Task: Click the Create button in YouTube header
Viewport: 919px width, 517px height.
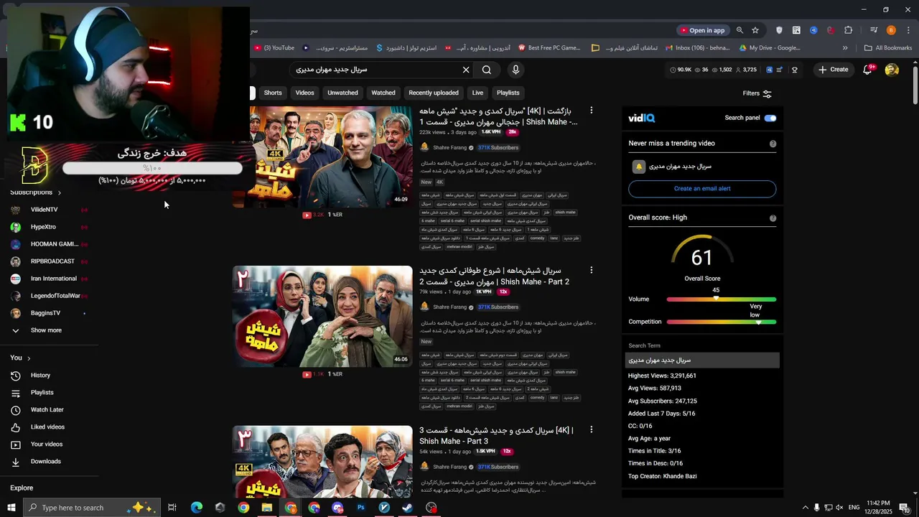Action: click(x=834, y=70)
